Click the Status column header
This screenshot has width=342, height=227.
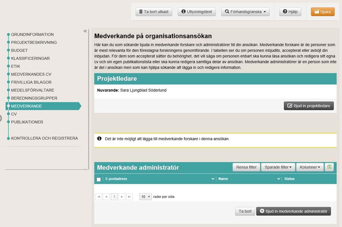tap(289, 179)
